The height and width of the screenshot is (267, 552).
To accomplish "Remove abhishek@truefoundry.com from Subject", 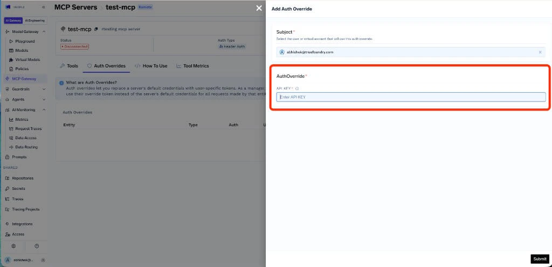I will (540, 52).
